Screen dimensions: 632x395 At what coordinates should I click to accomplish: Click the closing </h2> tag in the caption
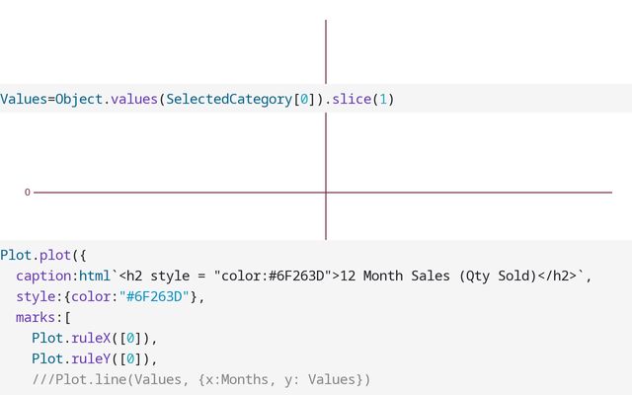click(561, 276)
